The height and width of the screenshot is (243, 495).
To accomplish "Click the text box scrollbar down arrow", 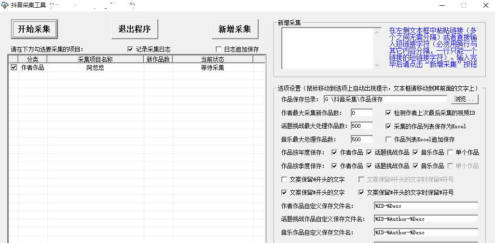I will coord(377,65).
